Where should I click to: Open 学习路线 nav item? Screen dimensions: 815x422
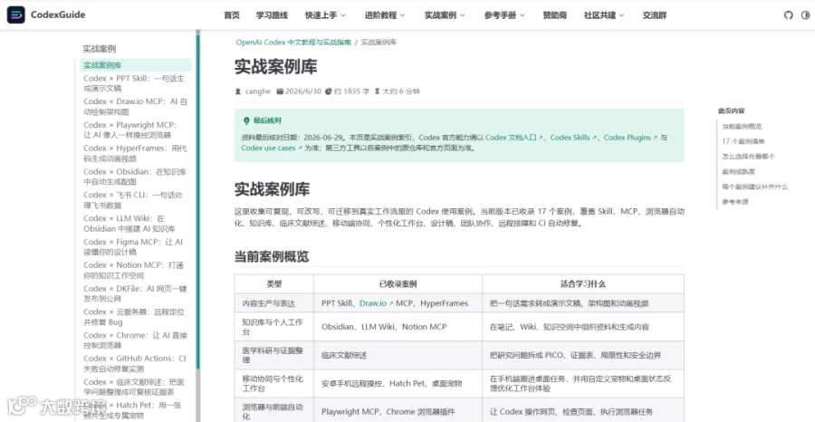[x=272, y=15]
